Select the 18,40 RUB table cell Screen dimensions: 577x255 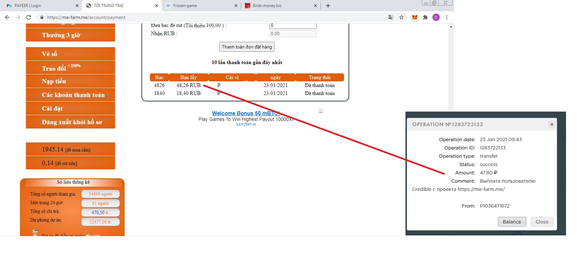[188, 93]
